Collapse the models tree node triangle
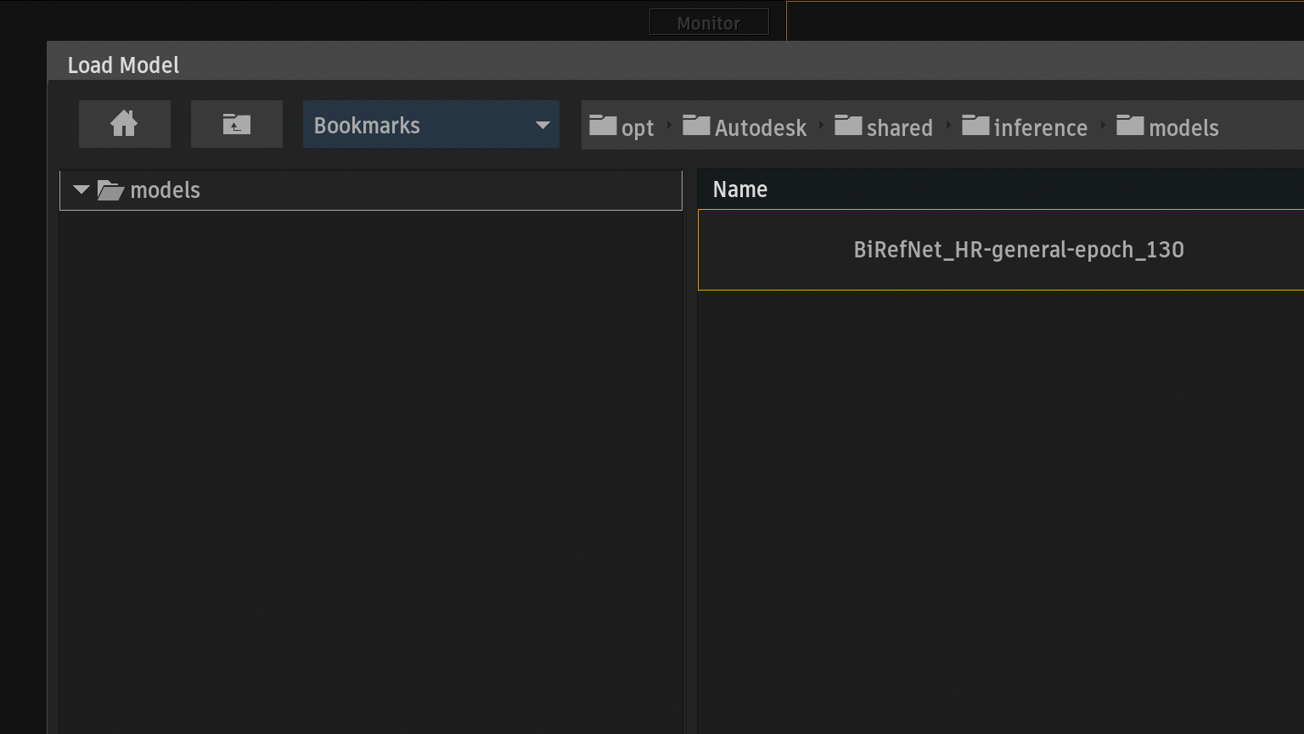 pos(81,189)
